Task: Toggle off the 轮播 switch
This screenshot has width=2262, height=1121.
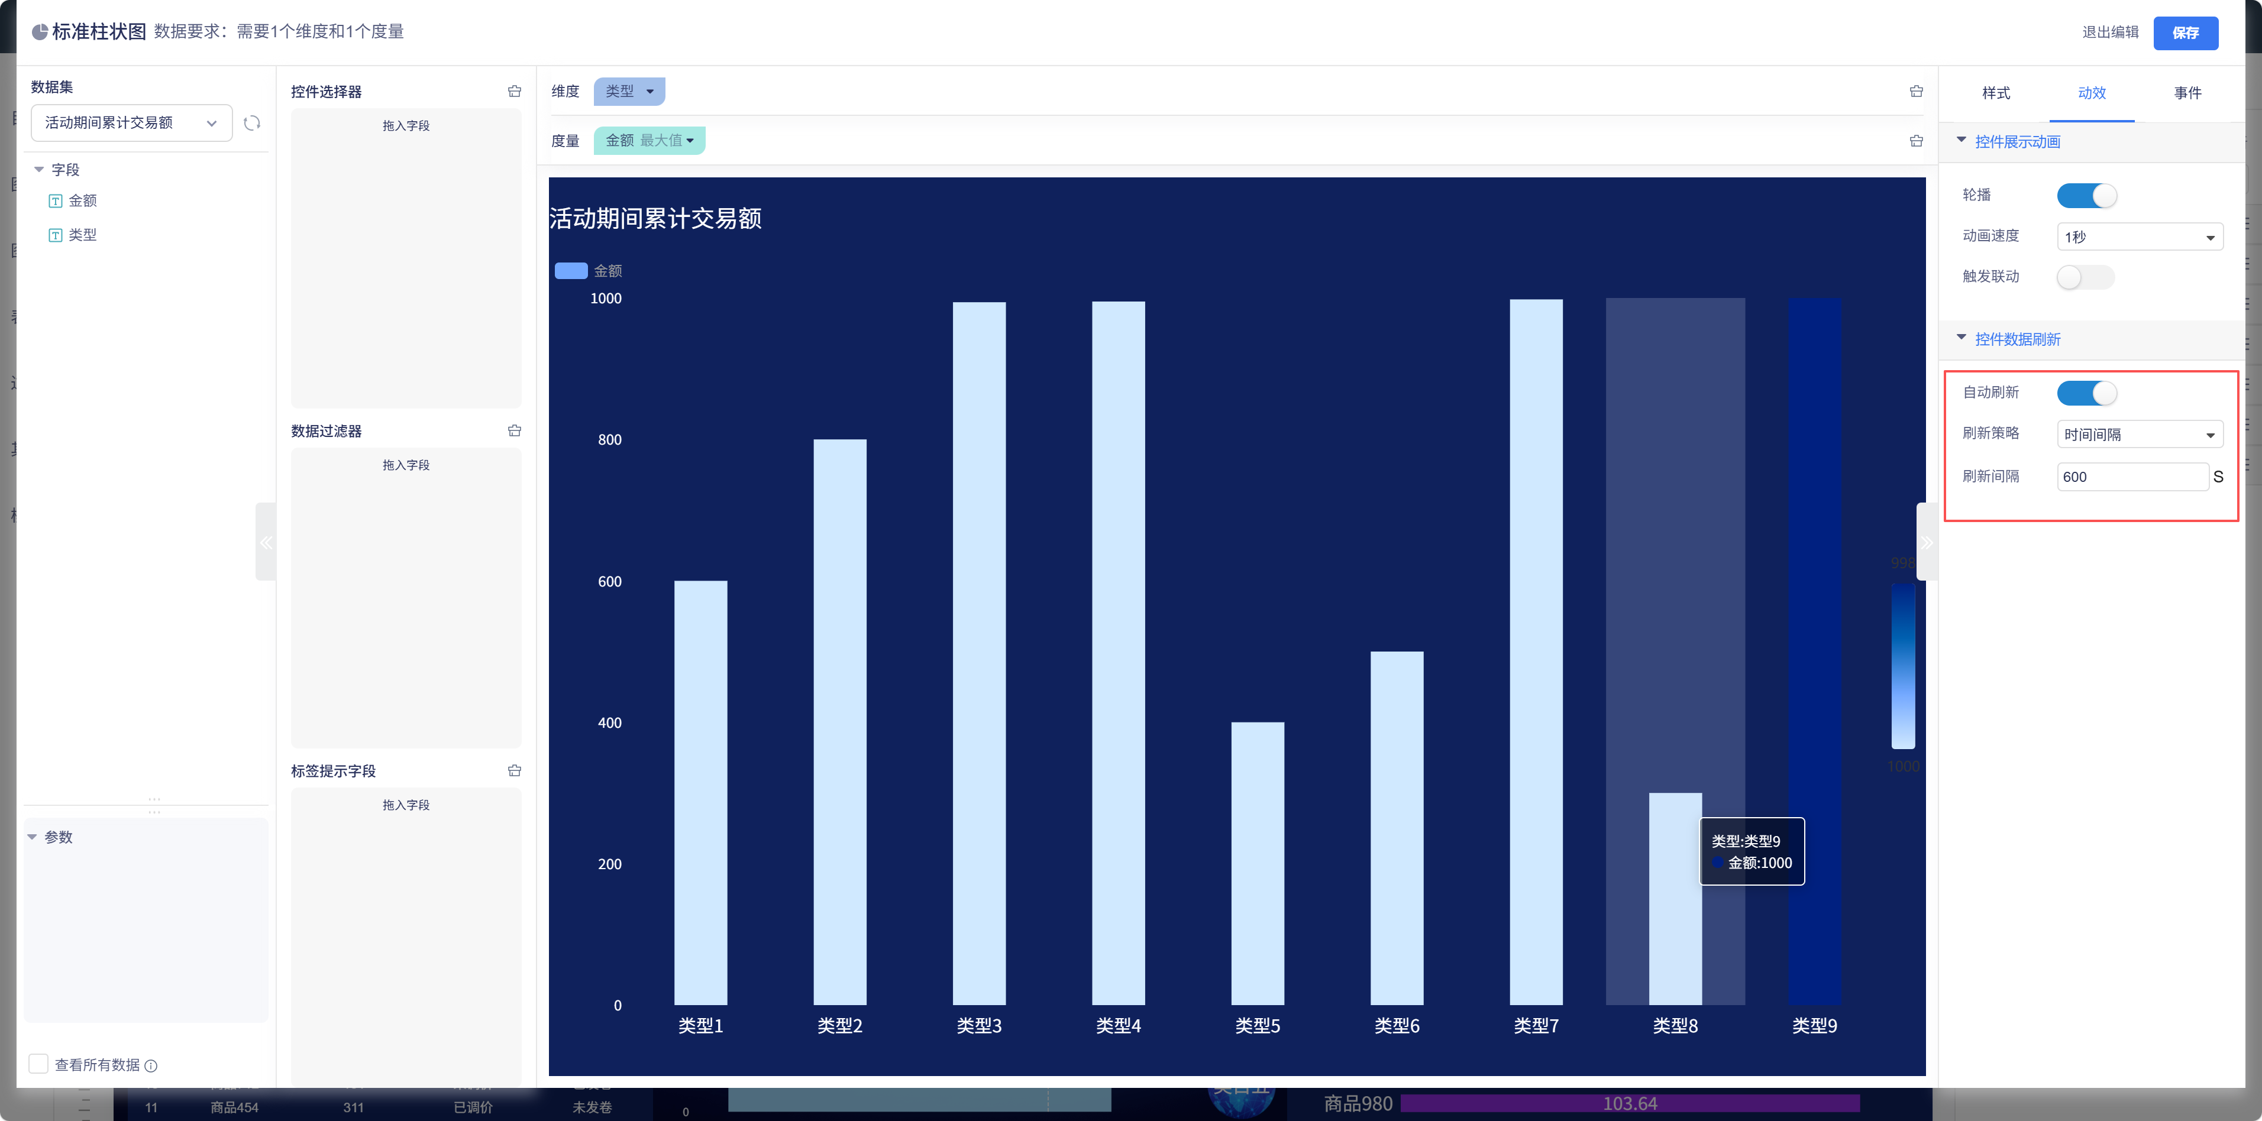Action: point(2086,195)
